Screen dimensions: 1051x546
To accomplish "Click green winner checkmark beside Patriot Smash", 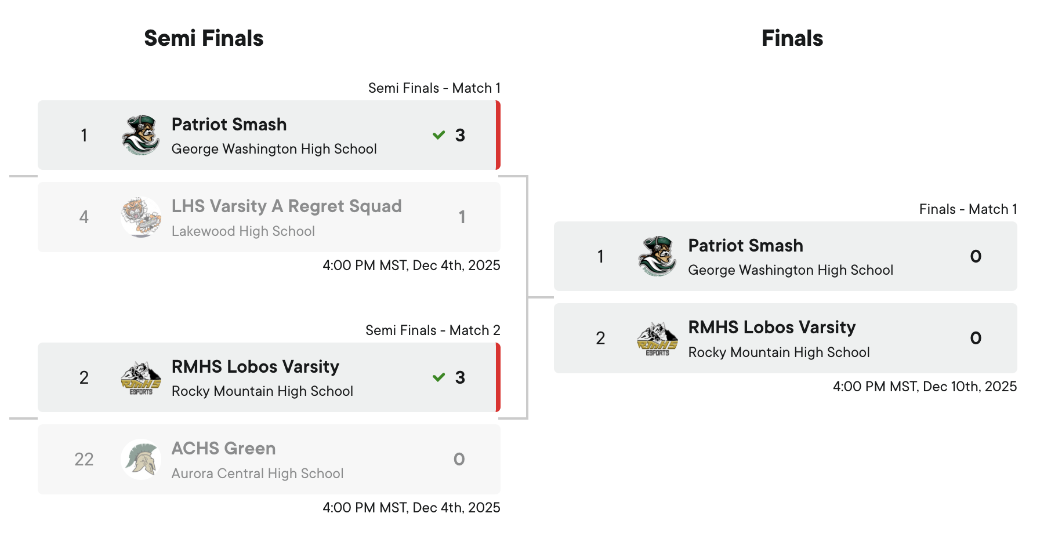I will [x=438, y=135].
